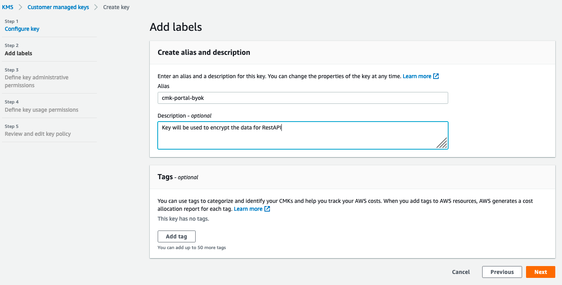Click the external link icon after alias Learn more
Screen dimensions: 562x285
436,76
